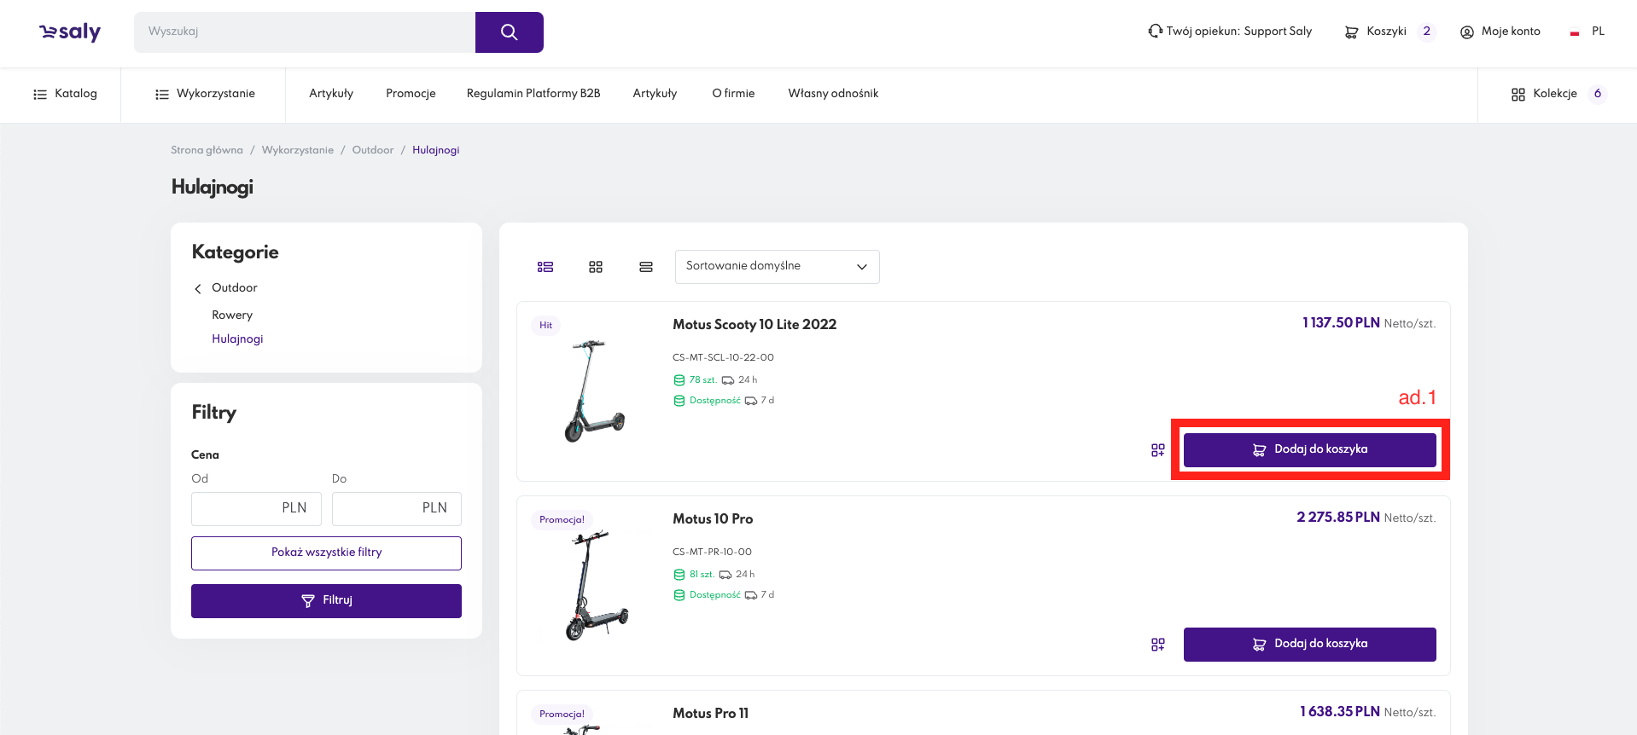Open the Koszyki cart icon
Image resolution: width=1637 pixels, height=735 pixels.
pos(1352,32)
